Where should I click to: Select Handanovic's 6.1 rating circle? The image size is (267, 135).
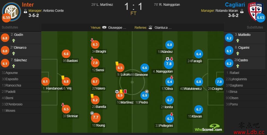pos(45,82)
